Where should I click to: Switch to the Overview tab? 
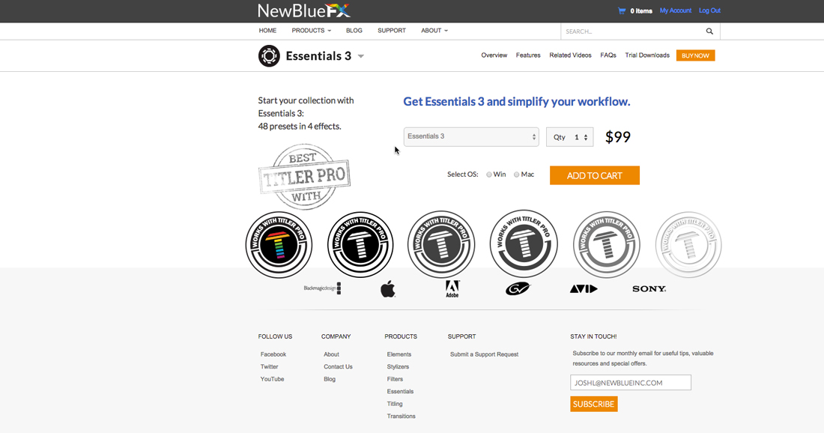pyautogui.click(x=494, y=55)
